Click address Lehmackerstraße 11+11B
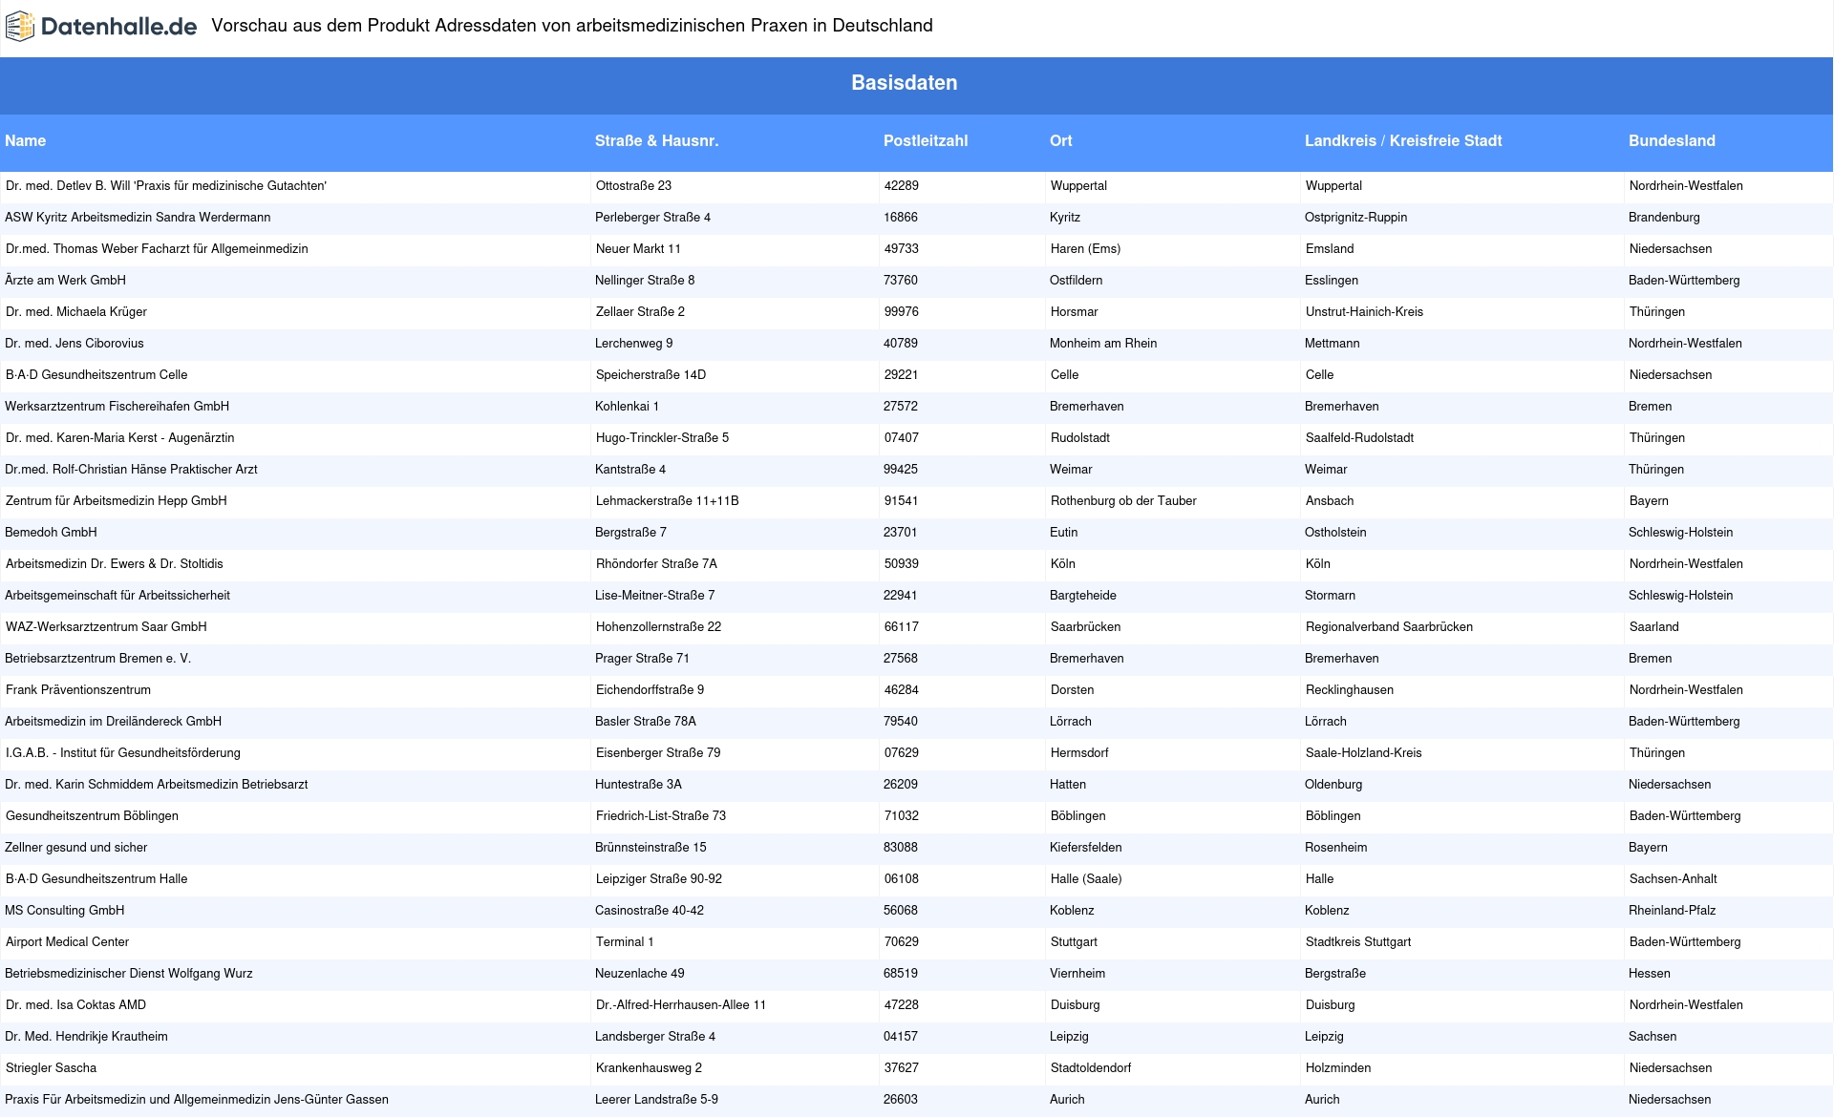Image resolution: width=1834 pixels, height=1117 pixels. click(667, 501)
